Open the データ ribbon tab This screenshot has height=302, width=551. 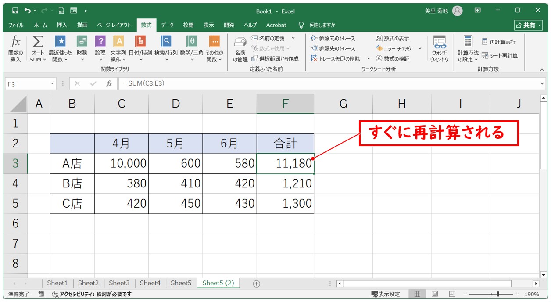pyautogui.click(x=167, y=25)
